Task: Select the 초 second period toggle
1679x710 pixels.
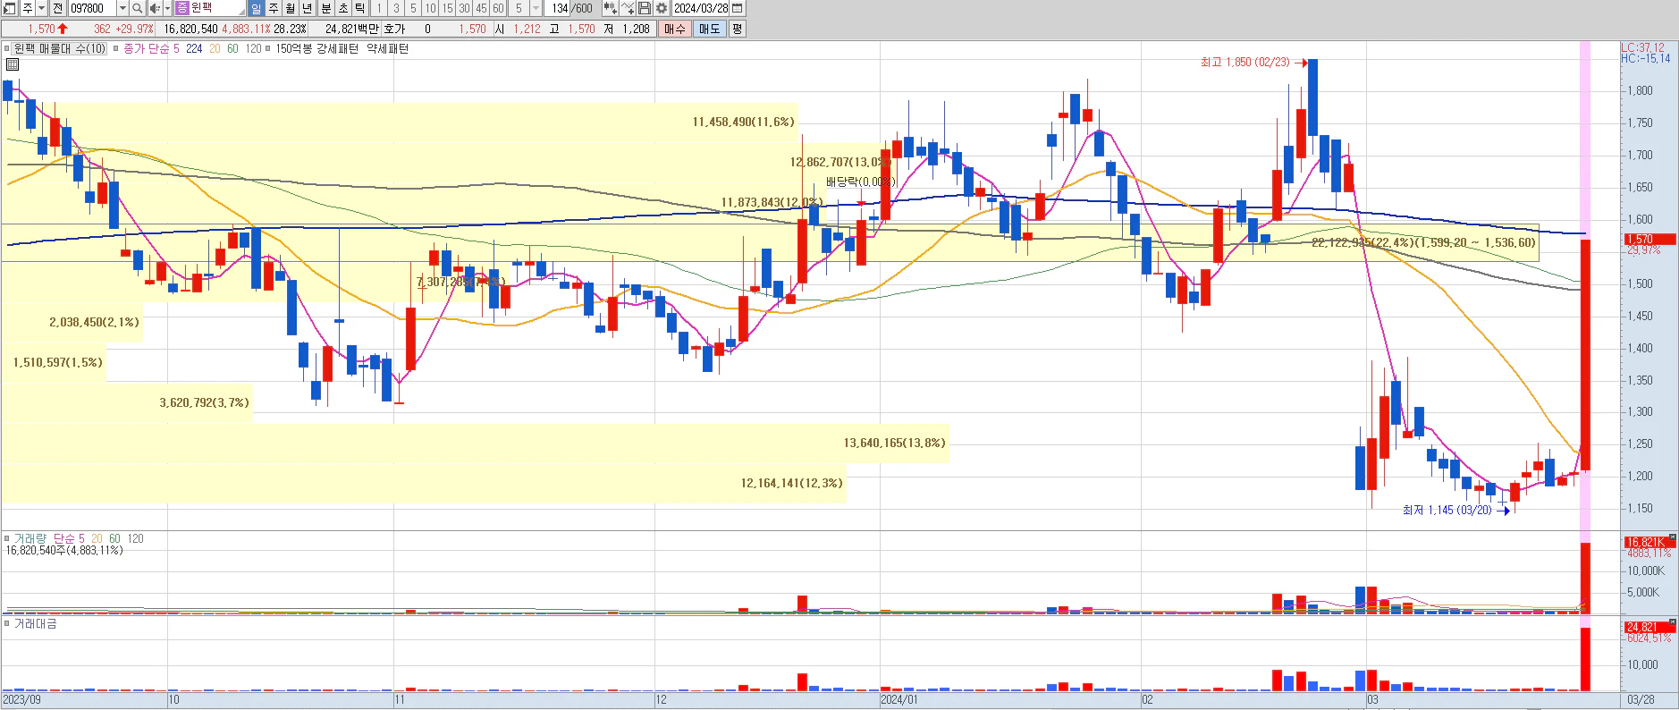Action: 343,8
